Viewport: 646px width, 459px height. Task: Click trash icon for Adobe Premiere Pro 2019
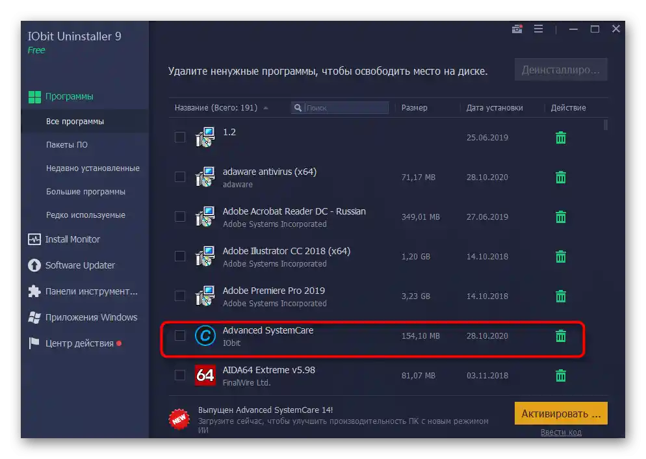(x=560, y=296)
